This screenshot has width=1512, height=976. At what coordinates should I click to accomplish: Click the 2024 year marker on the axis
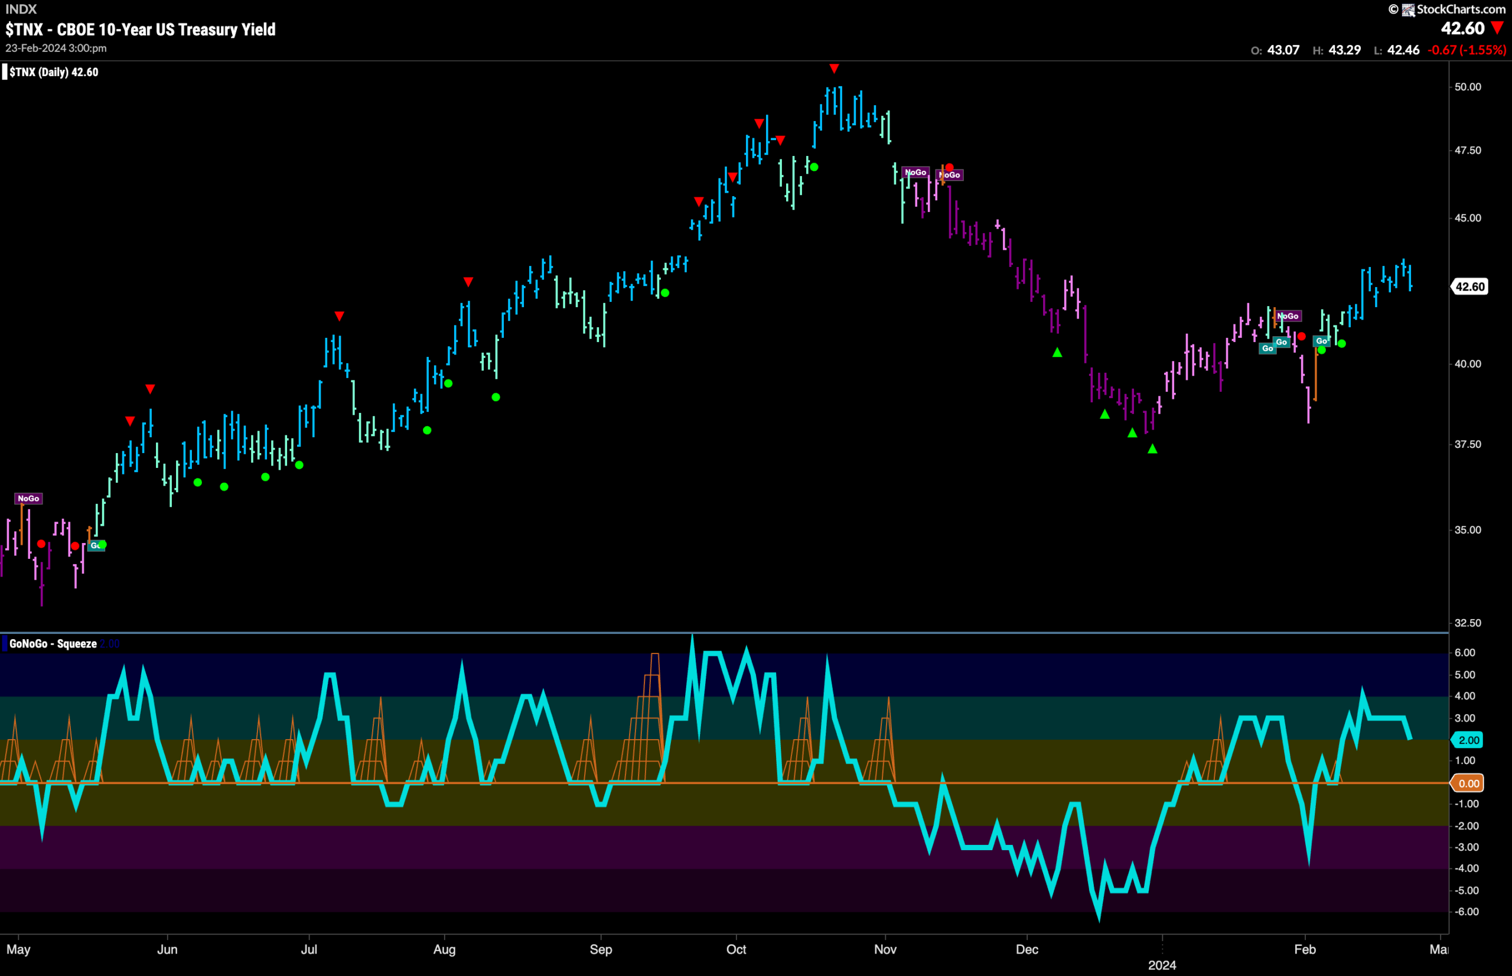[x=1162, y=965]
